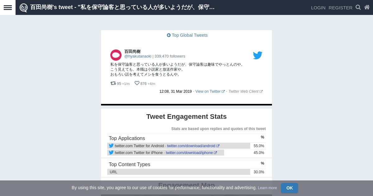Image resolution: width=373 pixels, height=196 pixels.
Task: Click the 339,470 followers text
Action: tap(170, 56)
